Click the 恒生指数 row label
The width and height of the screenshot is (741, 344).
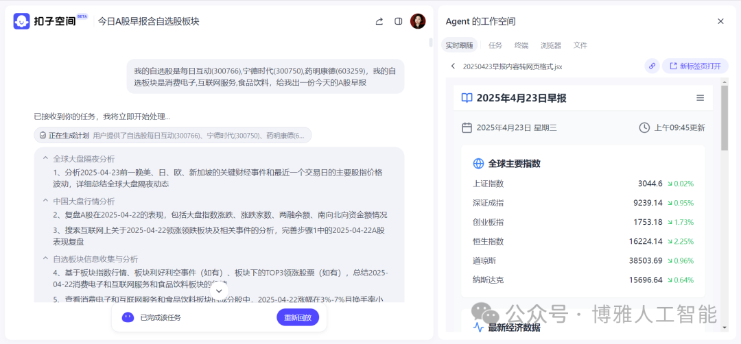click(x=489, y=242)
